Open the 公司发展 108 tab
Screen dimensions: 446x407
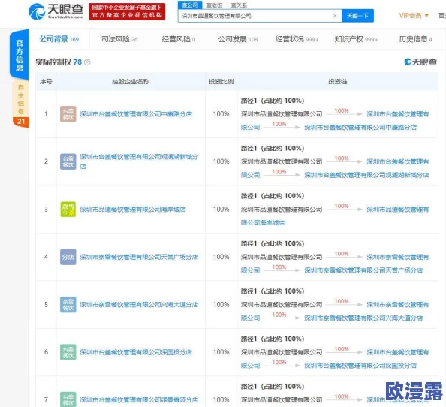pos(238,39)
